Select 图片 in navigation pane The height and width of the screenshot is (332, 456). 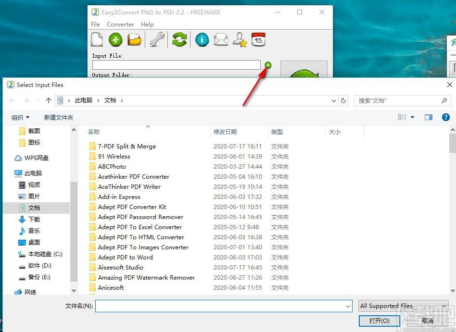tap(34, 197)
